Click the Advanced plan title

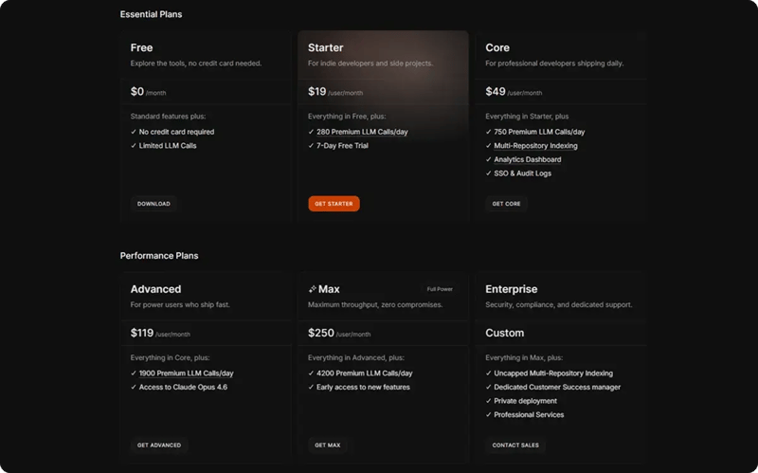pos(155,289)
